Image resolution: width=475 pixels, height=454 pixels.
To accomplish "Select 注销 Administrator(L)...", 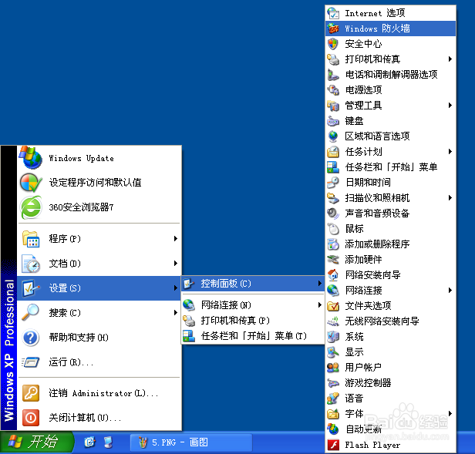I will 99,393.
